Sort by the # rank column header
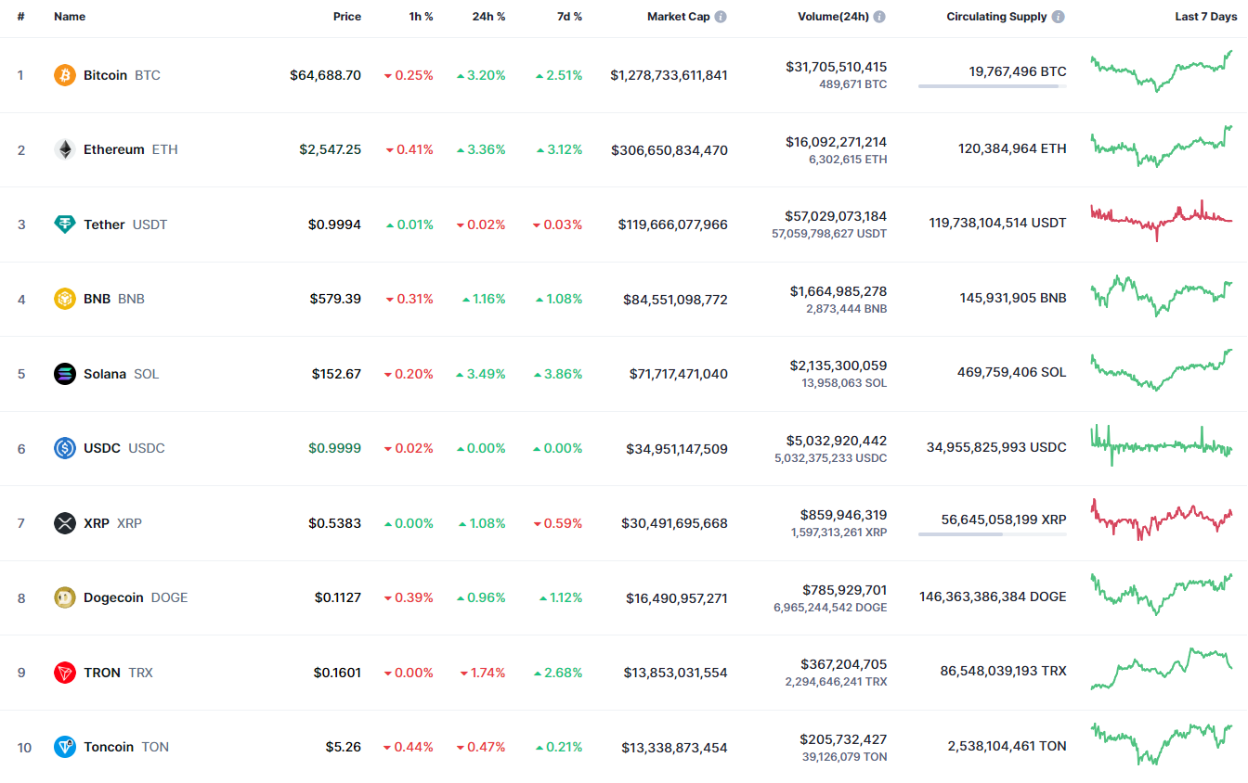The image size is (1248, 783). (x=20, y=17)
